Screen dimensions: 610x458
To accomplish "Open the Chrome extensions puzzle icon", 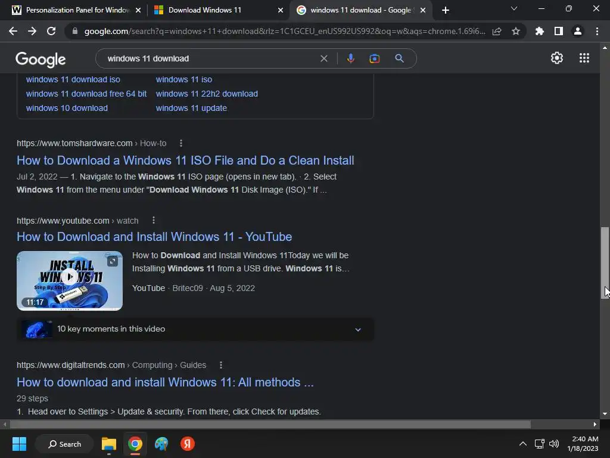I will pyautogui.click(x=539, y=31).
